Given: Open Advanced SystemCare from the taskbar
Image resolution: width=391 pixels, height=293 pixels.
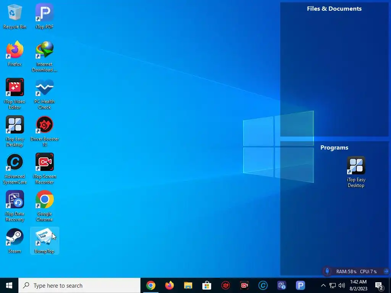Looking at the screenshot, I should 263,285.
